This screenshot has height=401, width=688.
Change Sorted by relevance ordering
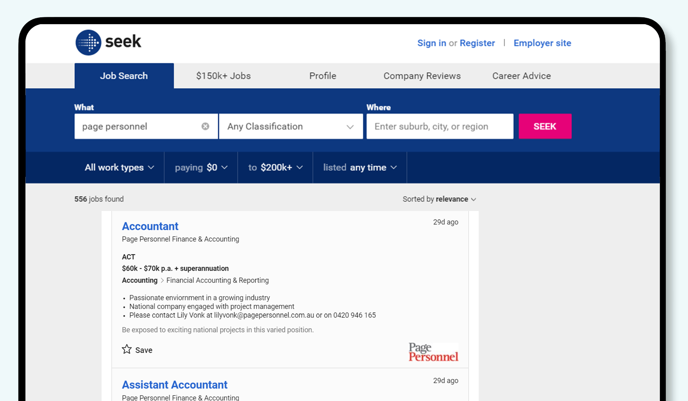coord(439,199)
